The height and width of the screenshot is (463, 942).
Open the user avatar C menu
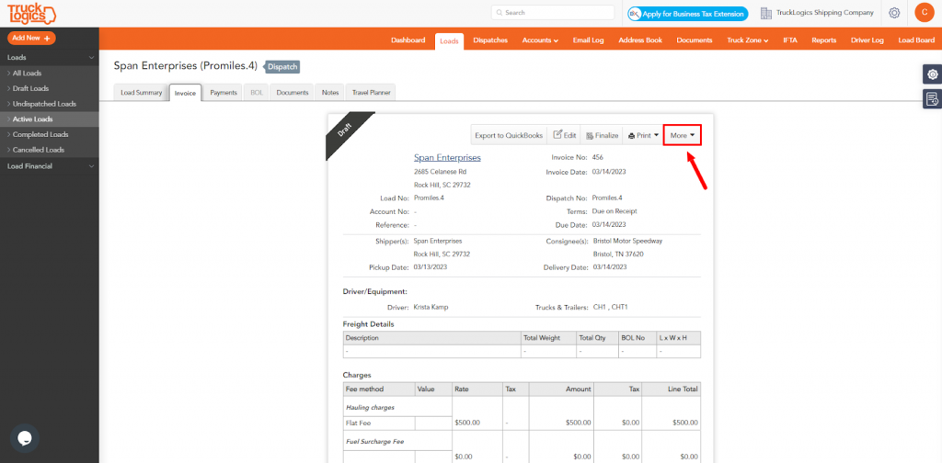[x=924, y=13]
